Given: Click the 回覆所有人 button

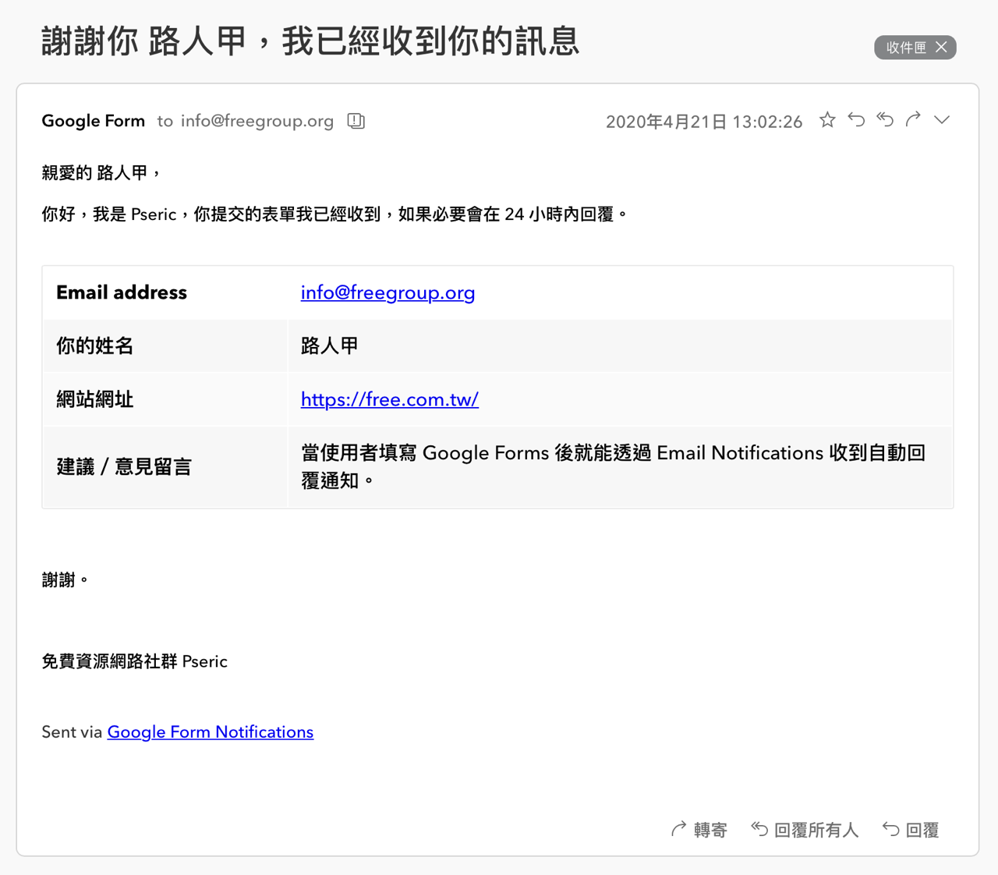Looking at the screenshot, I should 805,830.
